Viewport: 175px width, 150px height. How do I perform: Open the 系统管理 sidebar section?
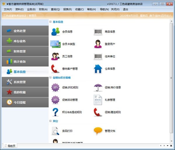coord(25,82)
